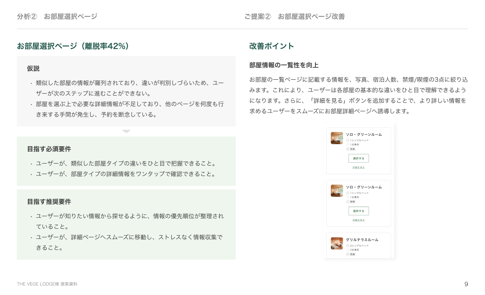Click the first room's 選択する button
Viewport: 485px width, 295px height.
click(358, 158)
